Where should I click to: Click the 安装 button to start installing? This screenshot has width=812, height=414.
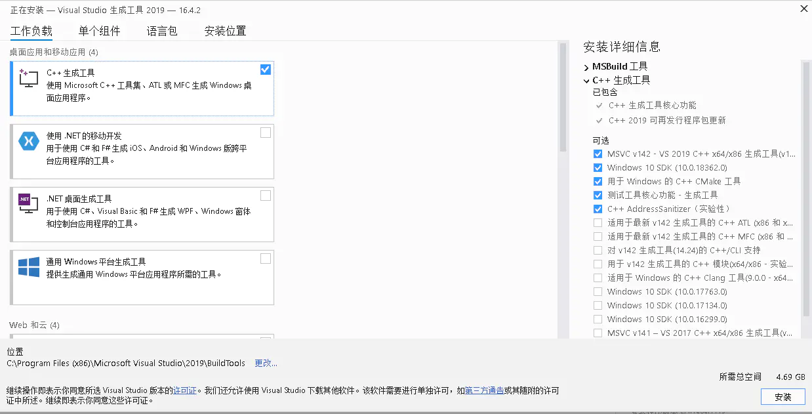pos(782,396)
